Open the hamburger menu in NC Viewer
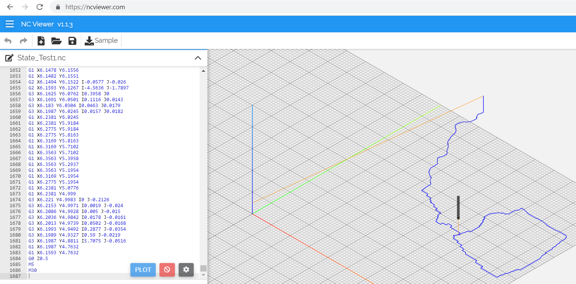 click(10, 24)
